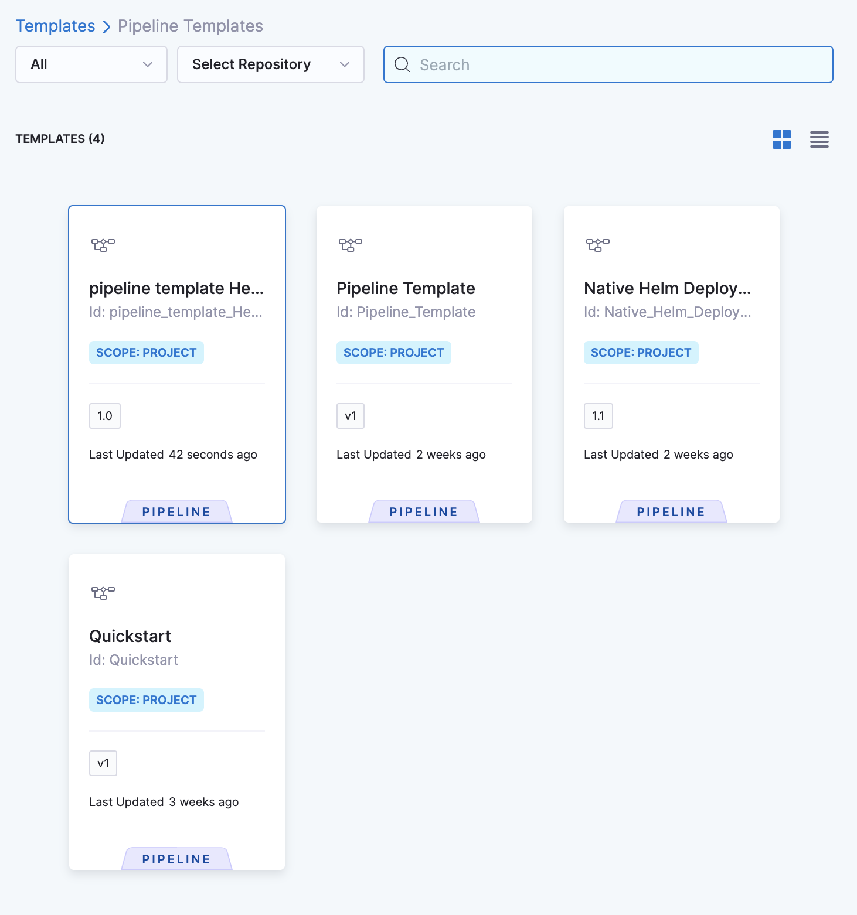Click 'Id: Quickstart' text
Screen dimensions: 857x915
click(x=134, y=660)
